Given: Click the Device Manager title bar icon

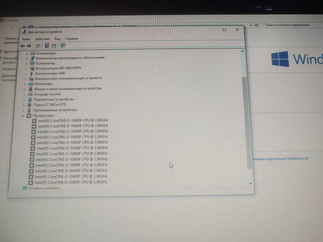Looking at the screenshot, I should [24, 32].
